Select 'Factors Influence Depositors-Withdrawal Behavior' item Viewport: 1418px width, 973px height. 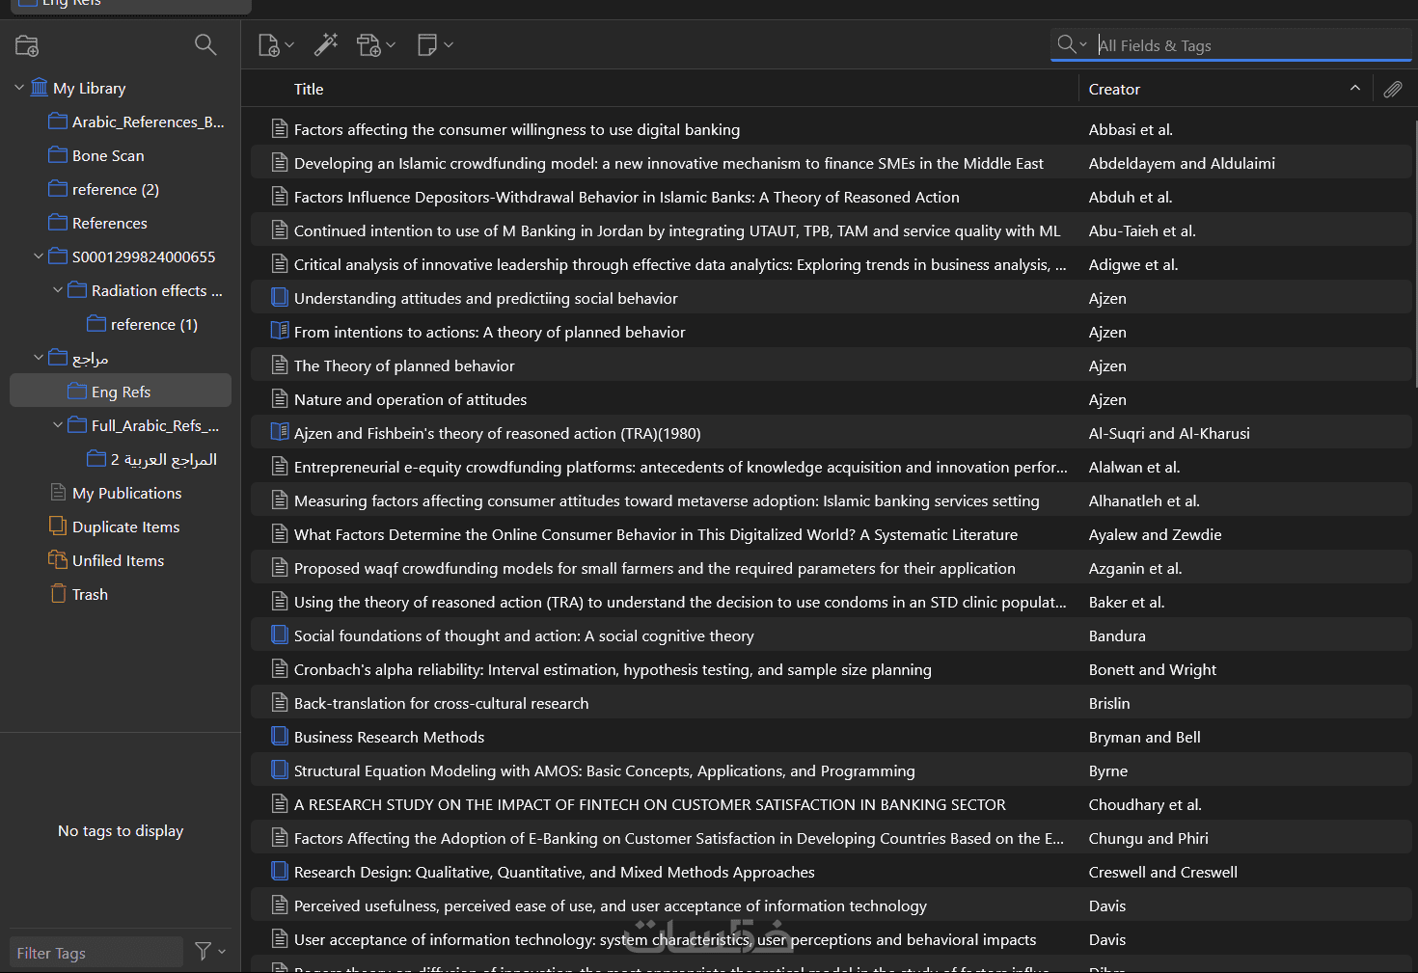pyautogui.click(x=832, y=197)
